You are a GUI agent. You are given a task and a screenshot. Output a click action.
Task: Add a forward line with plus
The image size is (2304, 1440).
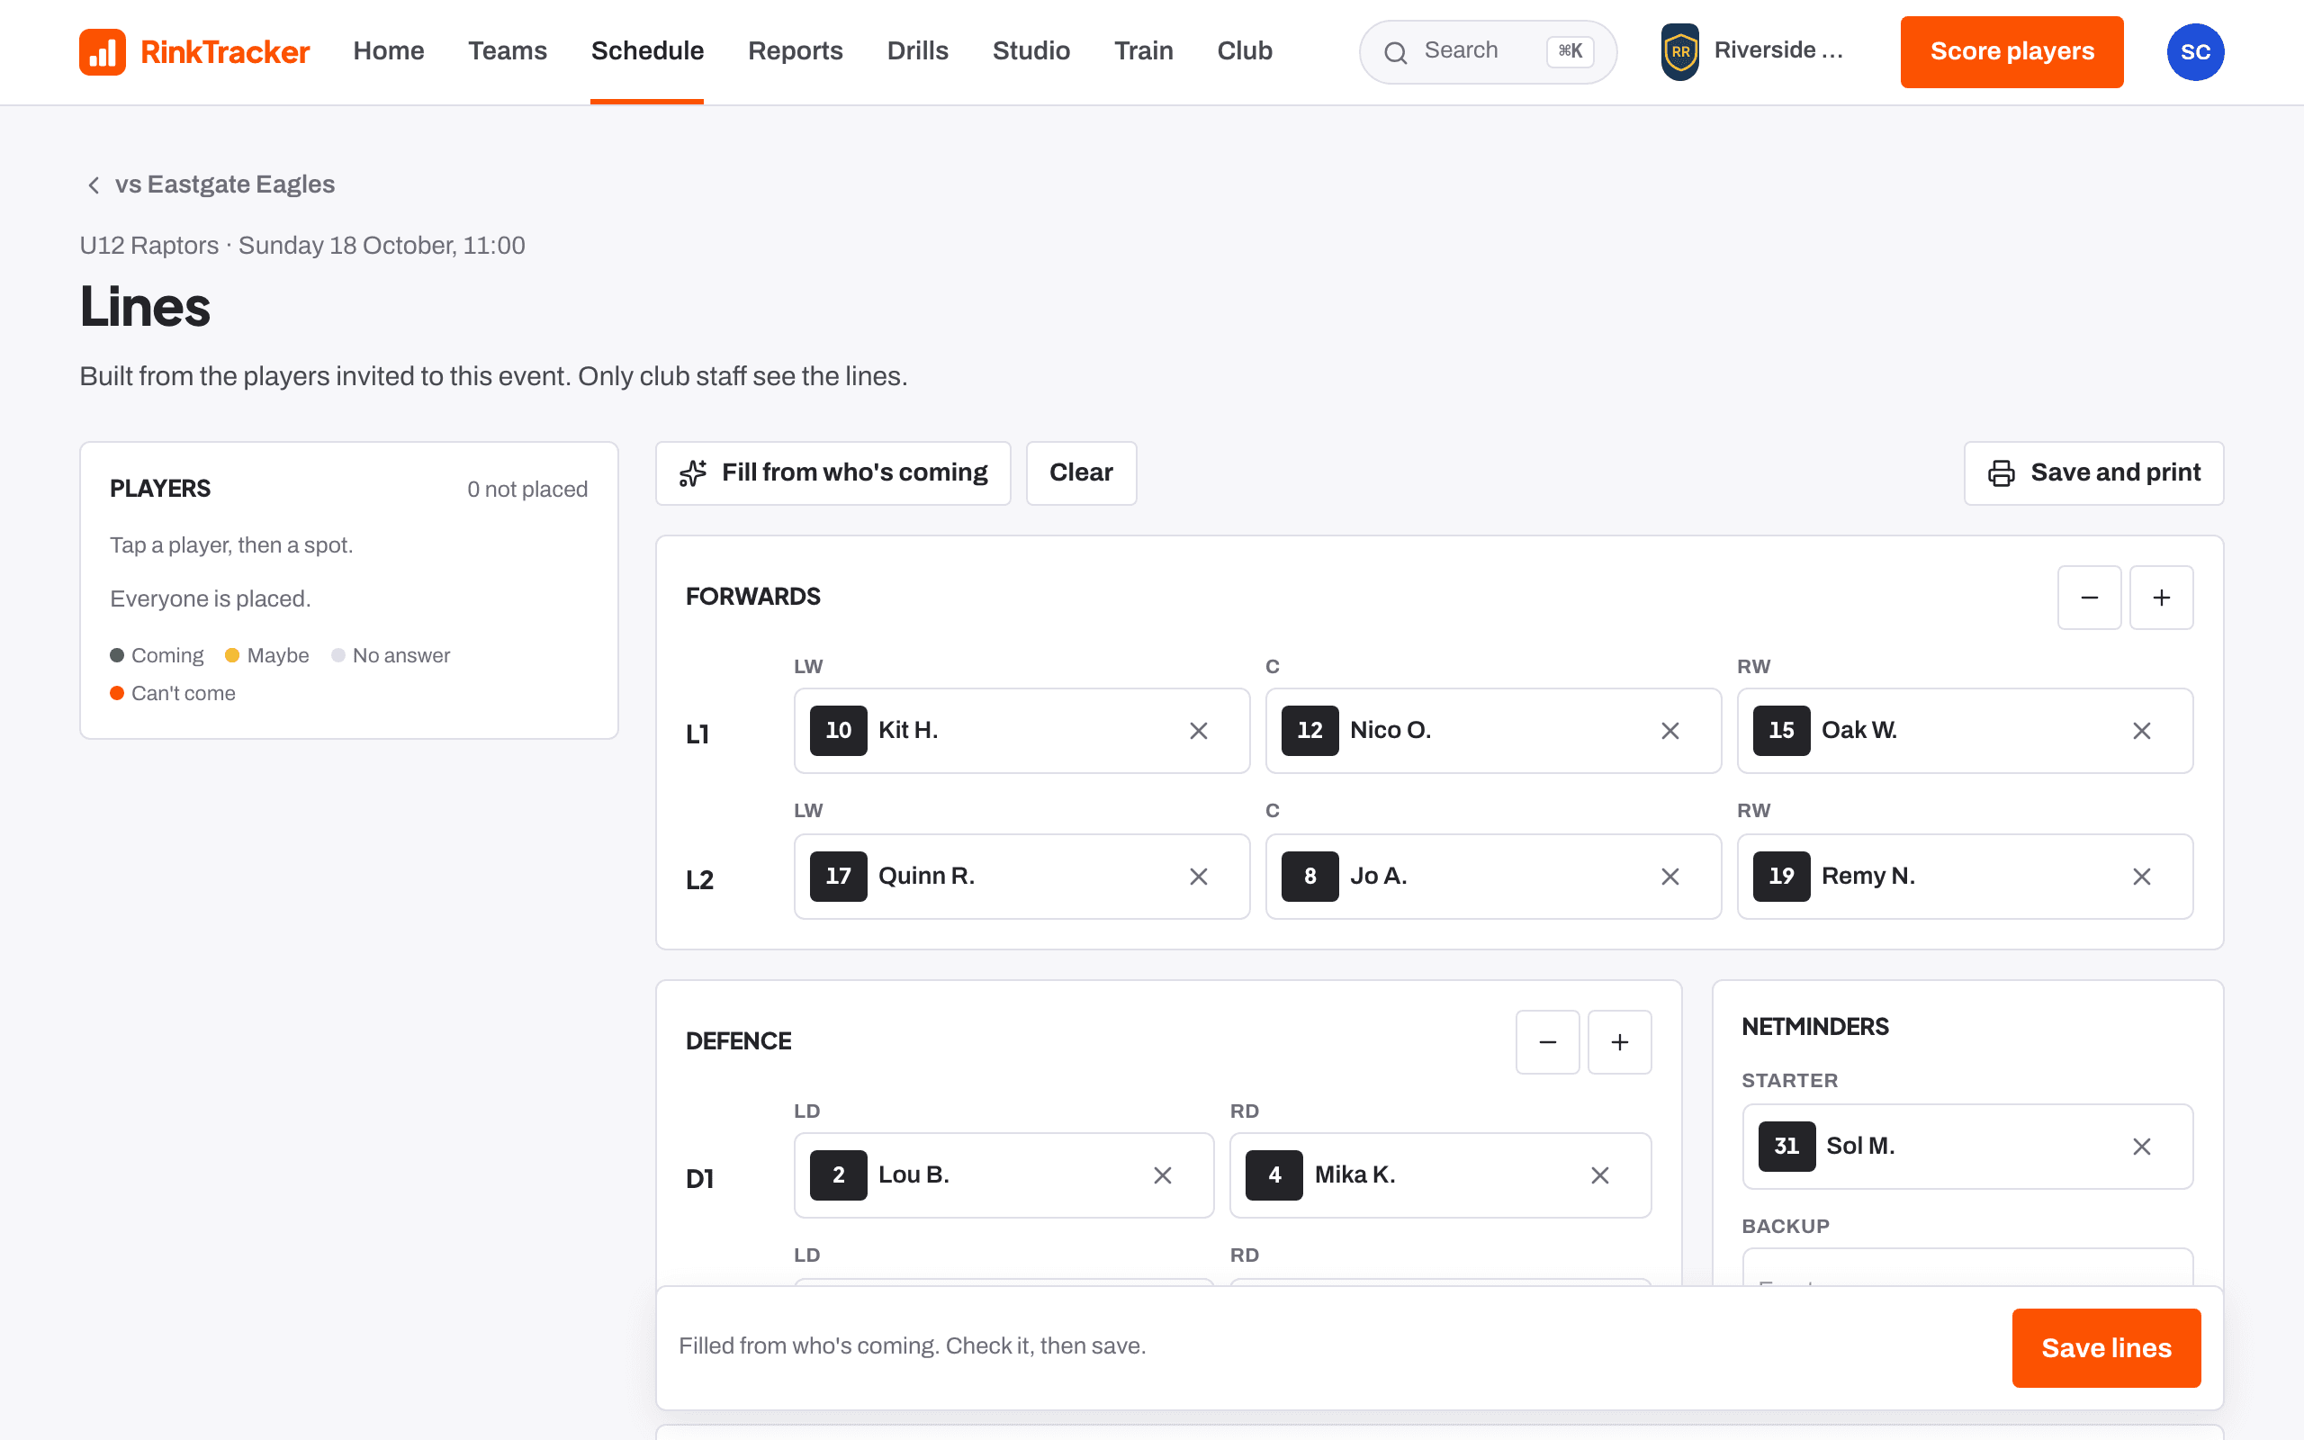(2161, 598)
